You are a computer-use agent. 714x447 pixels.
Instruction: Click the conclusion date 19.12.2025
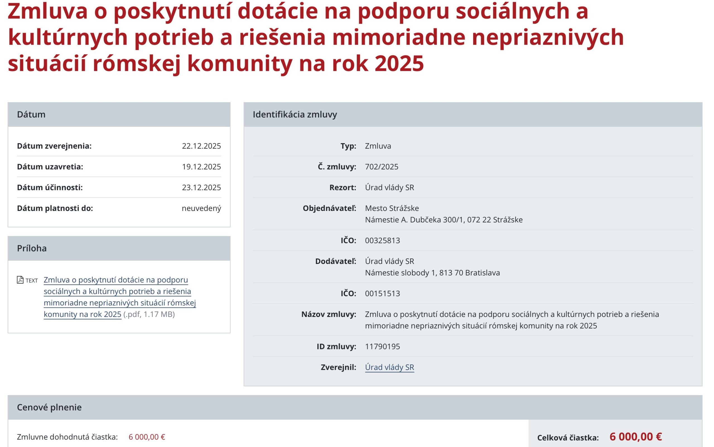coord(201,167)
